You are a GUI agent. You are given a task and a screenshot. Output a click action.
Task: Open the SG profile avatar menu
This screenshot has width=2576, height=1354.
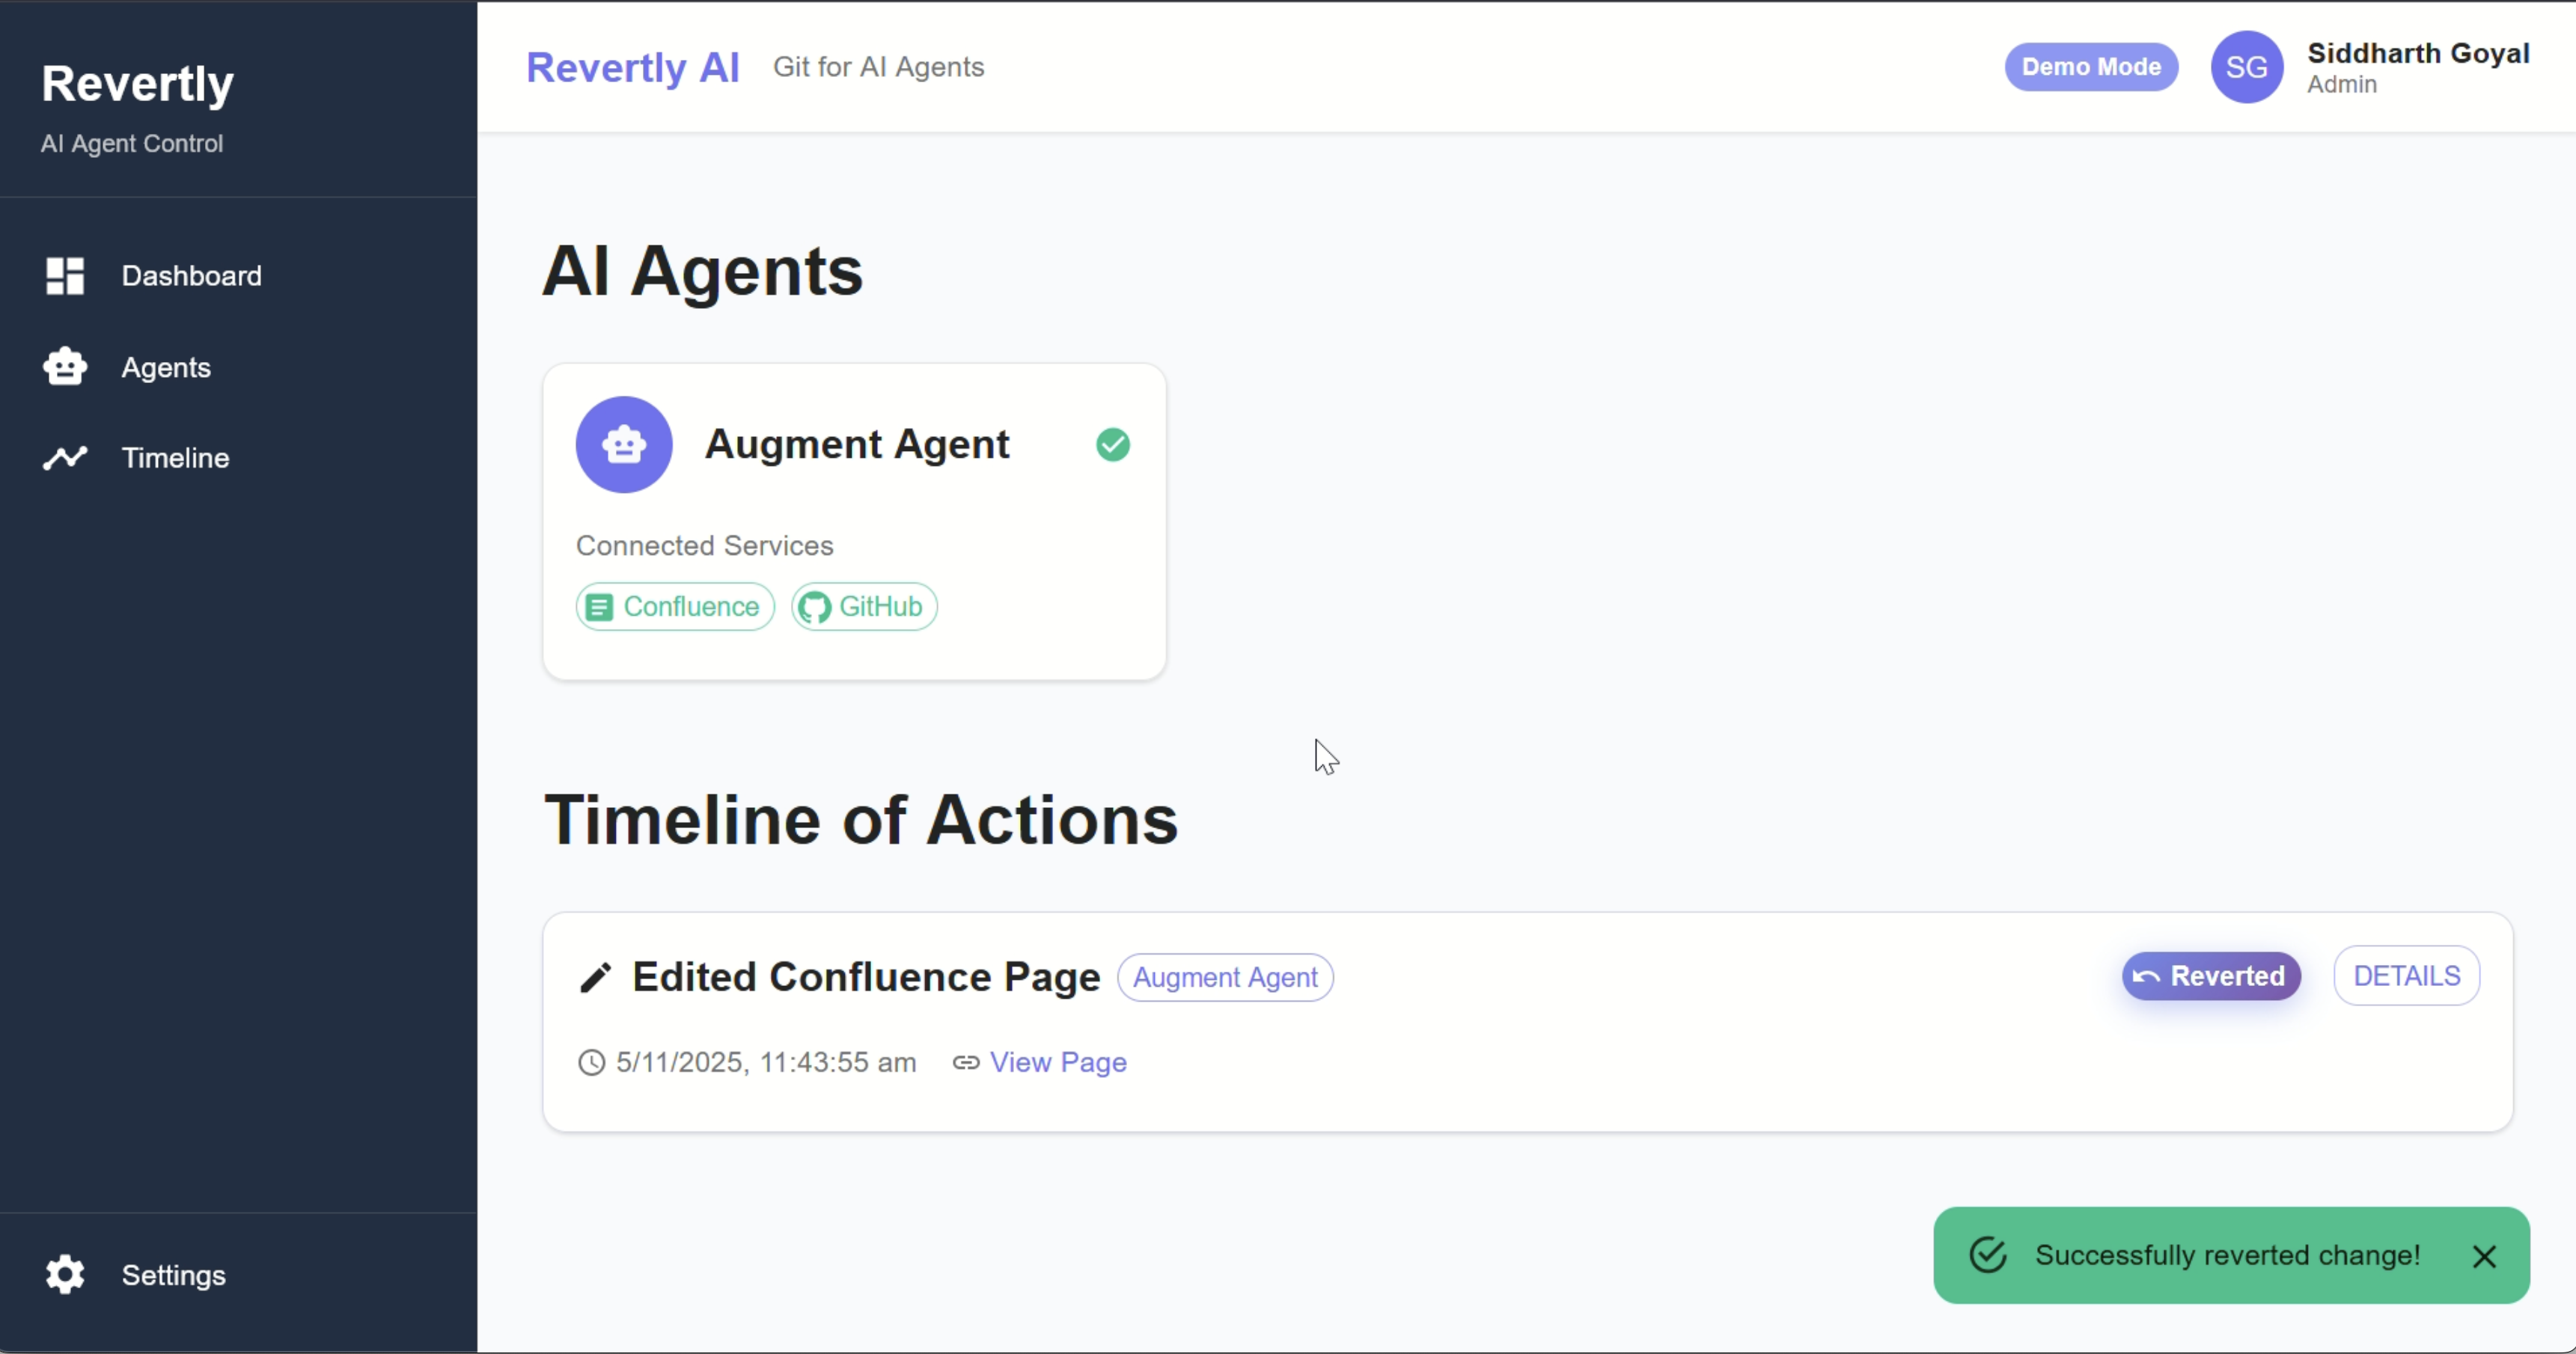coord(2246,67)
